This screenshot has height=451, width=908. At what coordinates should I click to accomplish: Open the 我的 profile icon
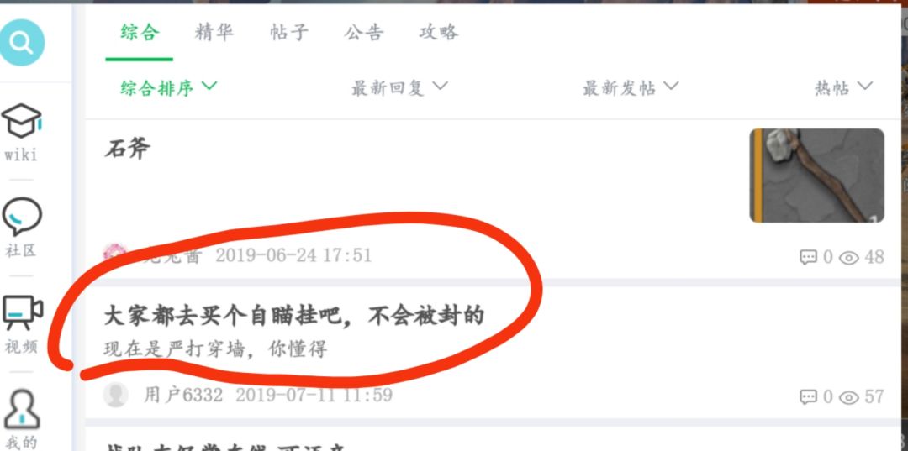pyautogui.click(x=21, y=409)
